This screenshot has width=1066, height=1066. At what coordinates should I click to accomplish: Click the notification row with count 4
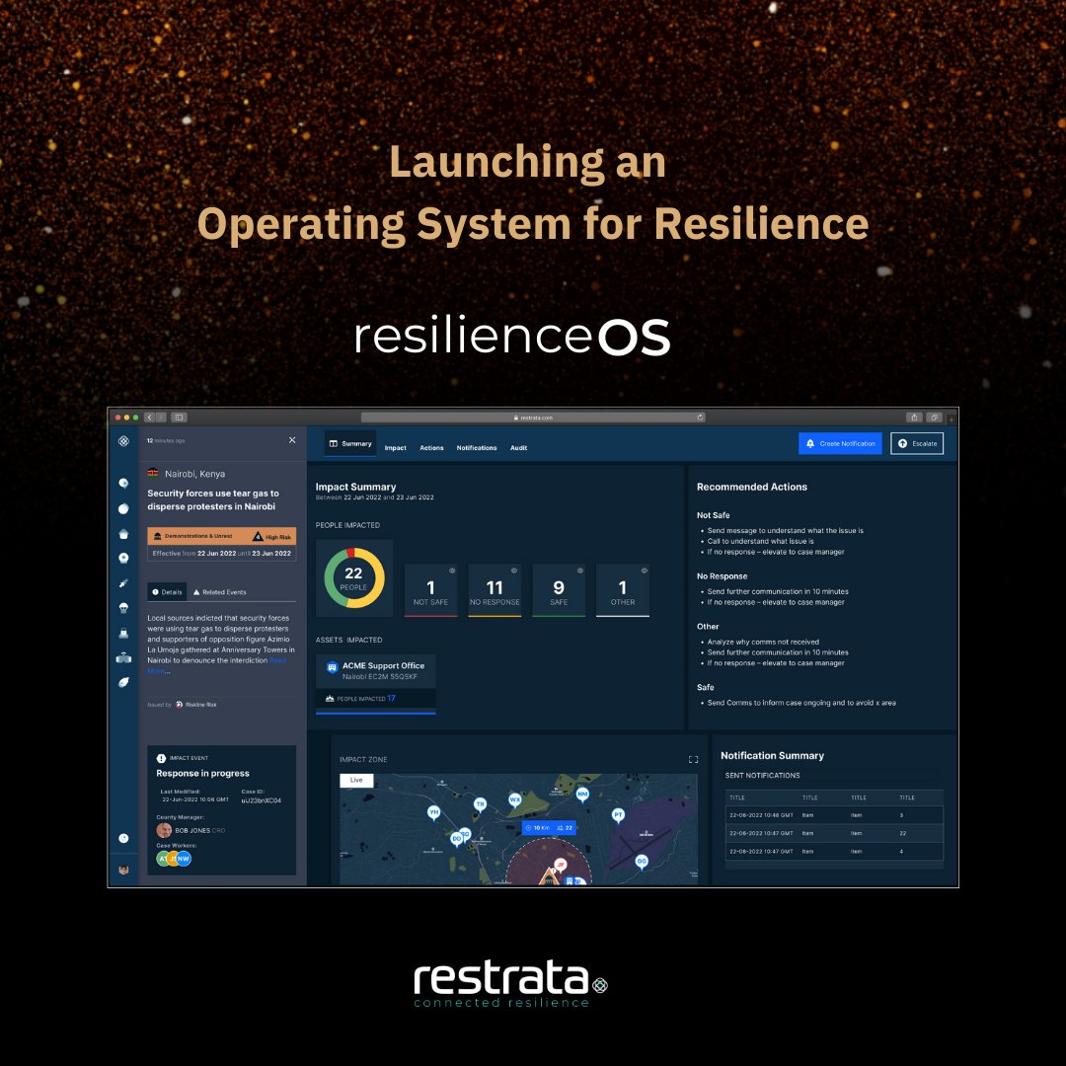(834, 851)
